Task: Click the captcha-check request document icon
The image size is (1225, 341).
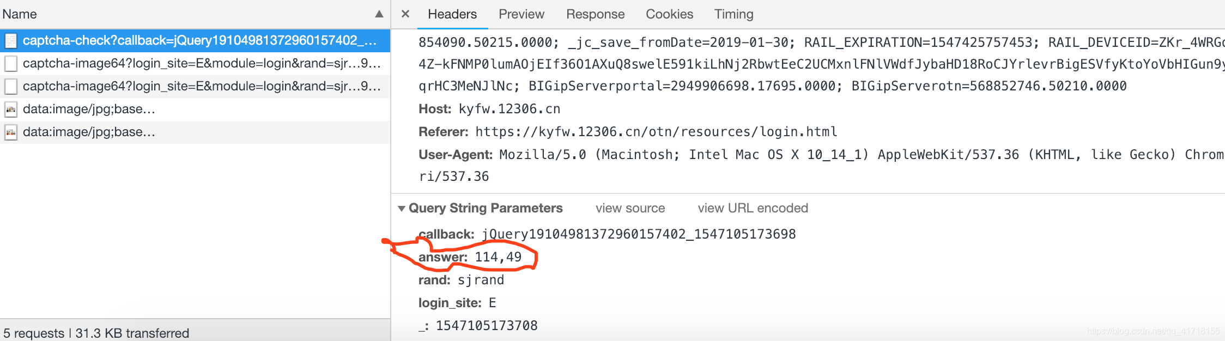Action: [x=11, y=41]
